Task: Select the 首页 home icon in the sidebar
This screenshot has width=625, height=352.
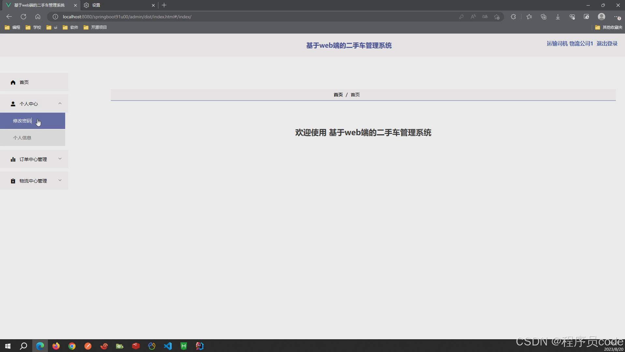Action: pyautogui.click(x=13, y=82)
